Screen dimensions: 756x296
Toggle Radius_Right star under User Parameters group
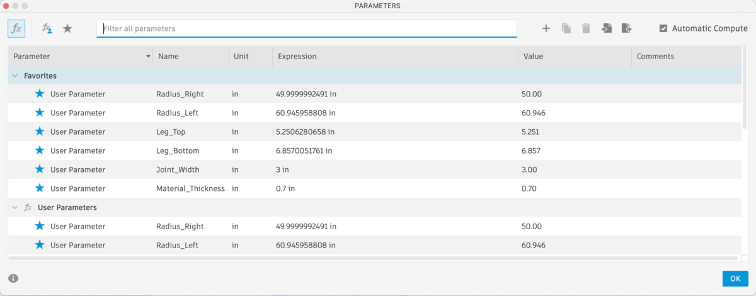[40, 226]
